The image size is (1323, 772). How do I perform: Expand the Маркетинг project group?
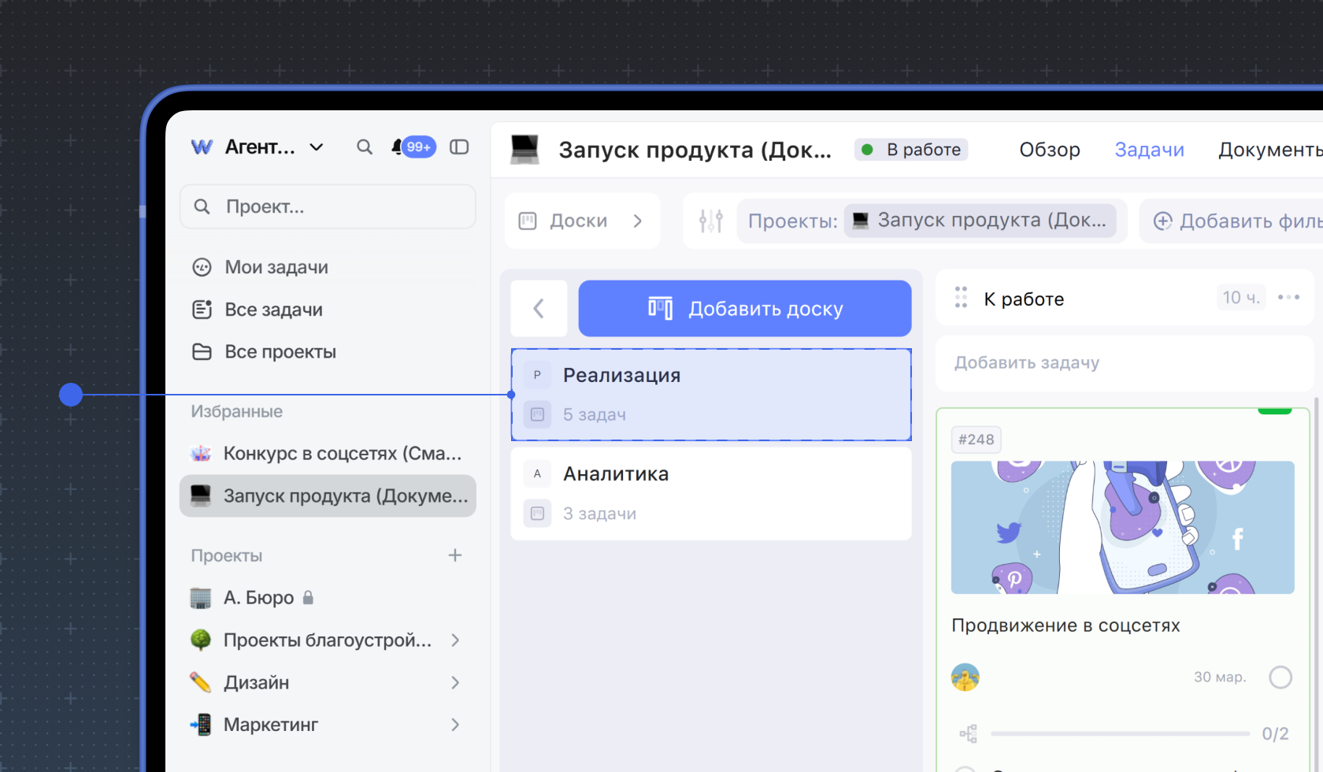click(454, 725)
